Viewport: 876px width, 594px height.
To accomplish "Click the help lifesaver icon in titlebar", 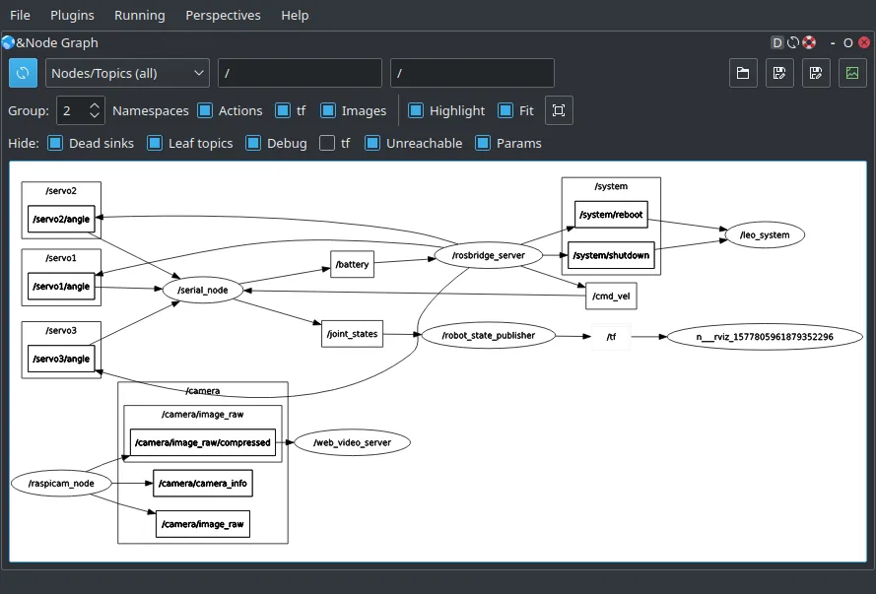I will point(808,42).
